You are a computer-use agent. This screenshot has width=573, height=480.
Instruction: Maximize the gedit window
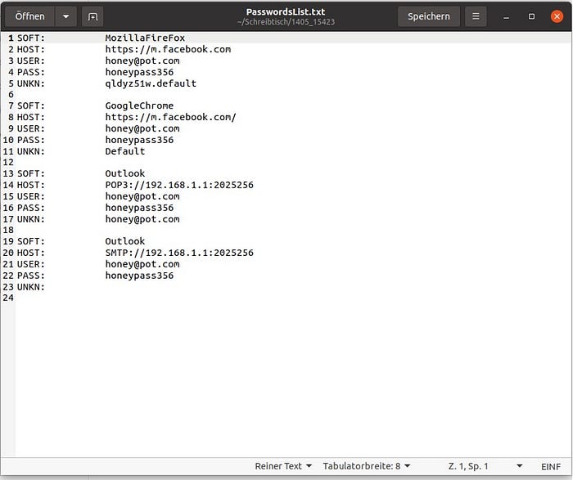(531, 16)
